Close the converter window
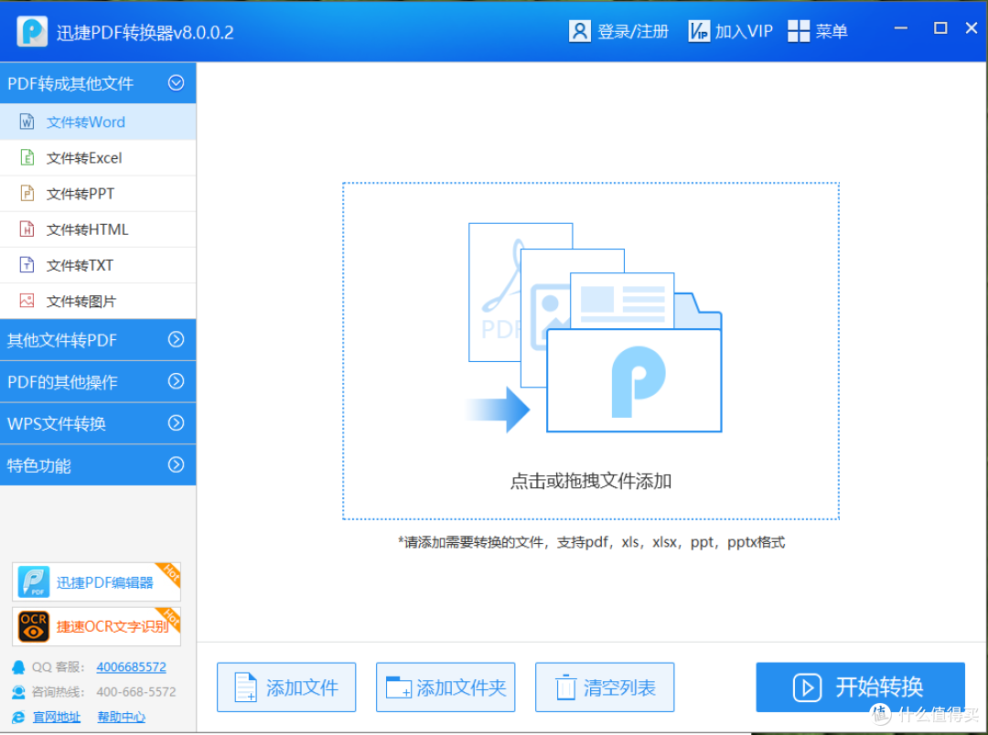 tap(972, 28)
